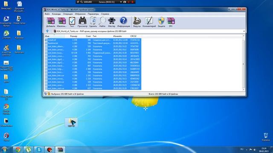Click the Информация question mark icon

(123, 22)
